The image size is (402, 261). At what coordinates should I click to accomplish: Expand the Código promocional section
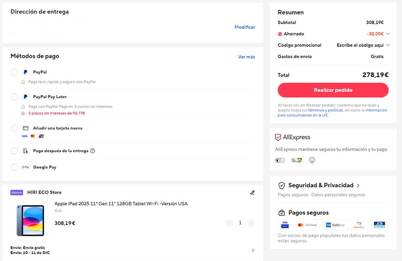click(388, 45)
